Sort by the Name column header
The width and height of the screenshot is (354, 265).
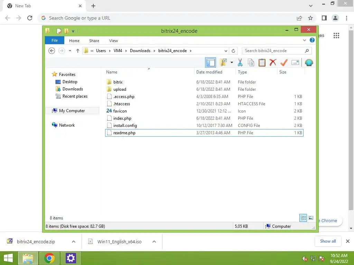pos(149,72)
